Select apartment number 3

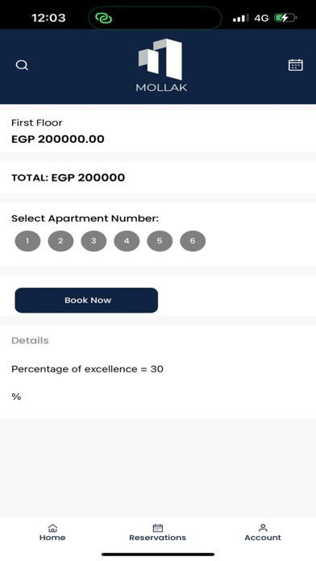pyautogui.click(x=94, y=241)
